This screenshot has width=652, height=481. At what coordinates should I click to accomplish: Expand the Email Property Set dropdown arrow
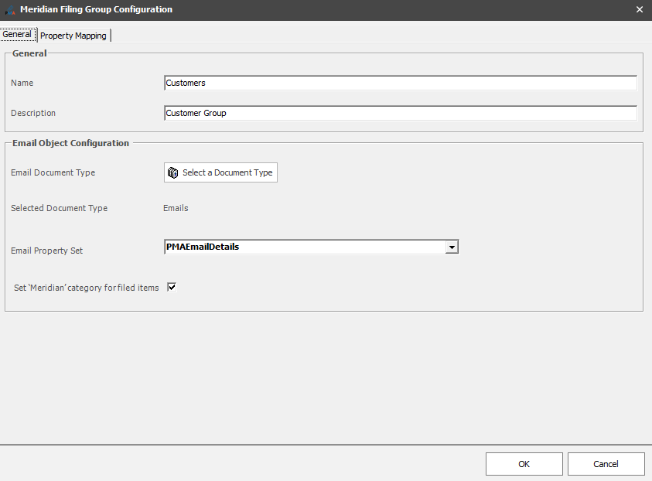click(x=452, y=247)
